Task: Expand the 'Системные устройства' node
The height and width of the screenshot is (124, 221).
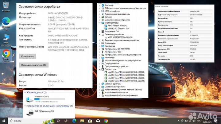Action: click(x=99, y=87)
